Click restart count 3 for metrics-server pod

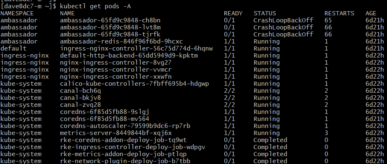coord(326,133)
